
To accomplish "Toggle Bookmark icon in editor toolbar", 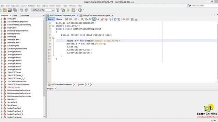I will pos(110,19).
